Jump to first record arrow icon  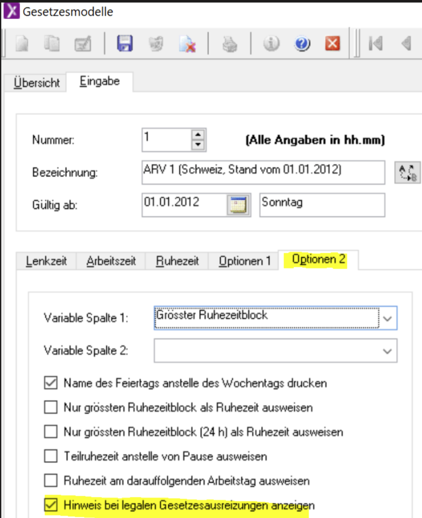pyautogui.click(x=375, y=43)
